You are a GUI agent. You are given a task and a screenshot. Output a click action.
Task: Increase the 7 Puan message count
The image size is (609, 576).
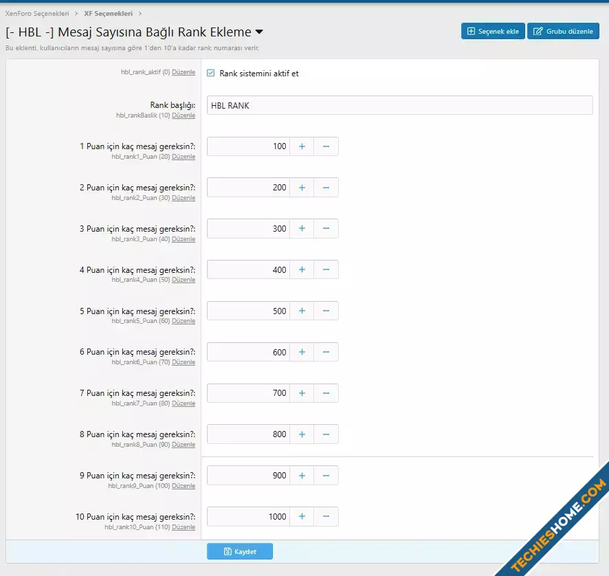coord(302,393)
